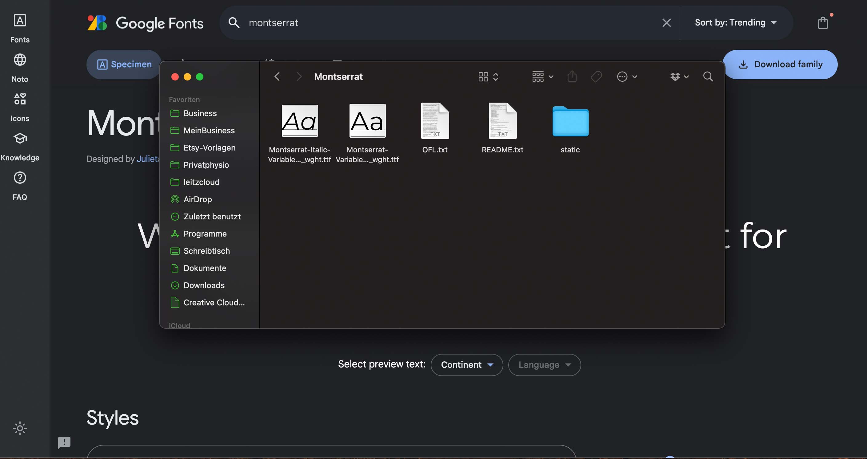The width and height of the screenshot is (867, 459).
Task: Select the OFL.txt file
Action: click(x=435, y=128)
